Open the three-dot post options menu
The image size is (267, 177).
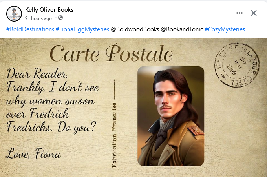coord(240,13)
